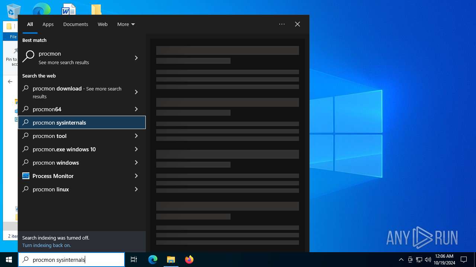Open the Action Center notifications icon

point(464,260)
